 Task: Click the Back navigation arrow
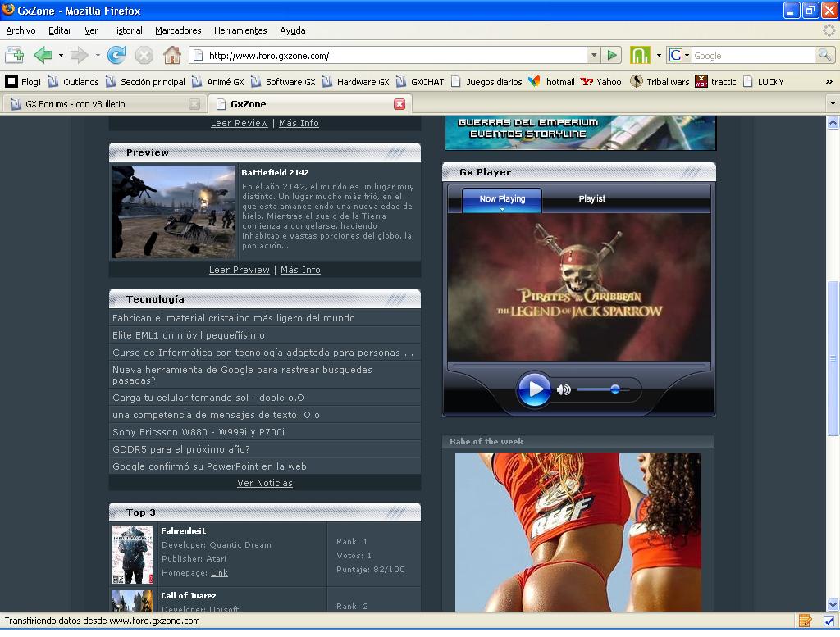[43, 55]
